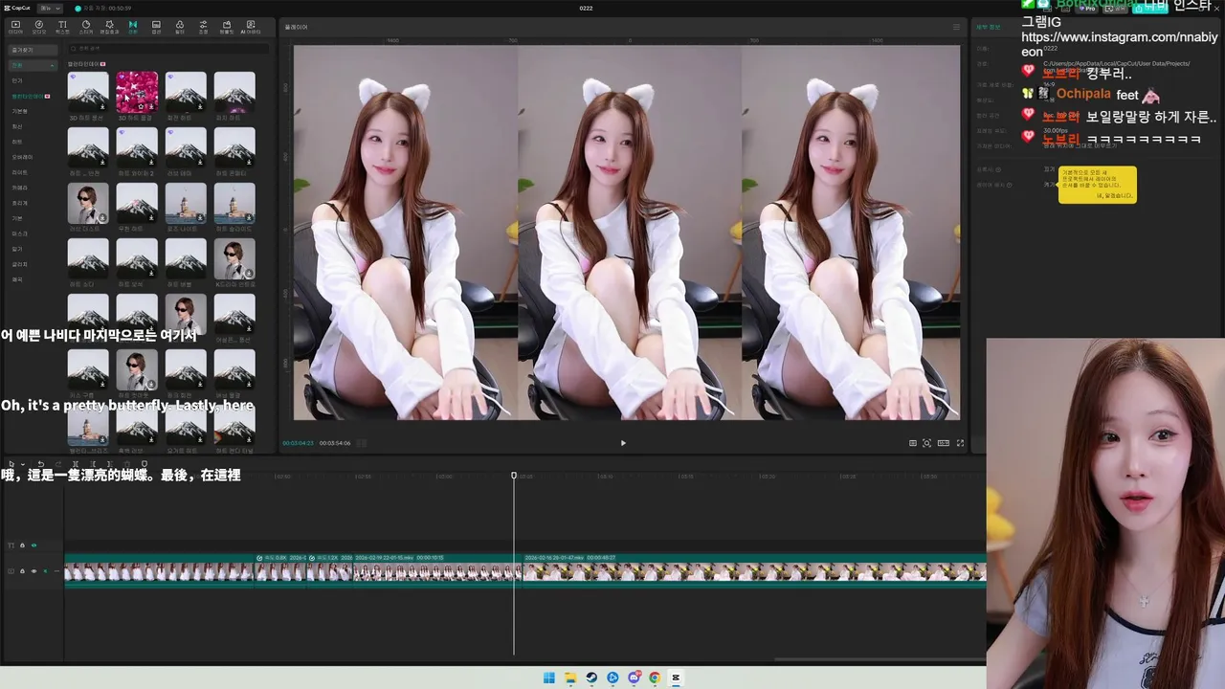Viewport: 1225px width, 689px height.
Task: Select the 밸런타인데이 category
Action: [31, 96]
